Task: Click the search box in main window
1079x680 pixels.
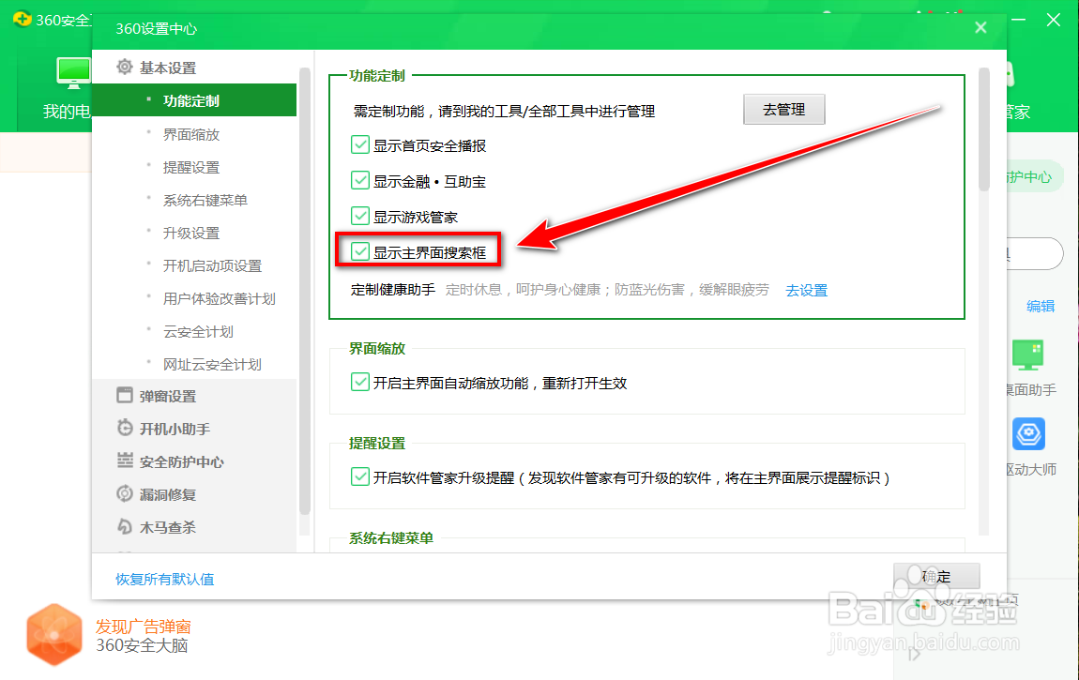Action: (x=1035, y=254)
